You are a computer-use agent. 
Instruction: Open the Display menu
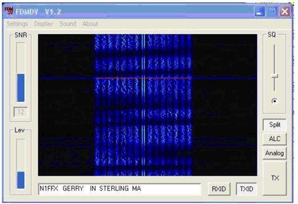44,24
